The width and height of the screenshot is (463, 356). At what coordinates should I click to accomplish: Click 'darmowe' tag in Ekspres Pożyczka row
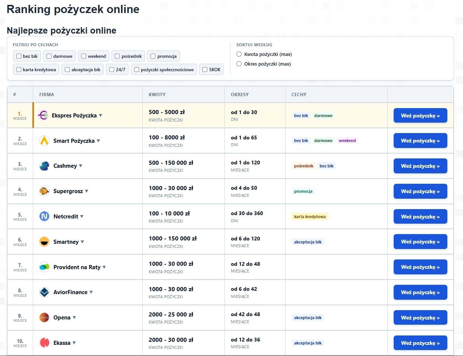pos(323,116)
